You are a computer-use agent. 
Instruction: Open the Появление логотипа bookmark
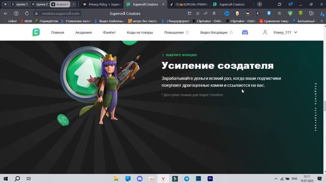point(76,21)
